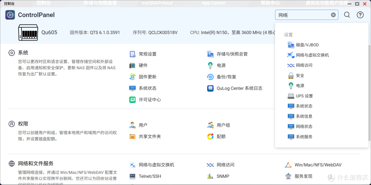The width and height of the screenshot is (371, 185).
Task: Open the 固件更新 icon
Action: point(133,77)
